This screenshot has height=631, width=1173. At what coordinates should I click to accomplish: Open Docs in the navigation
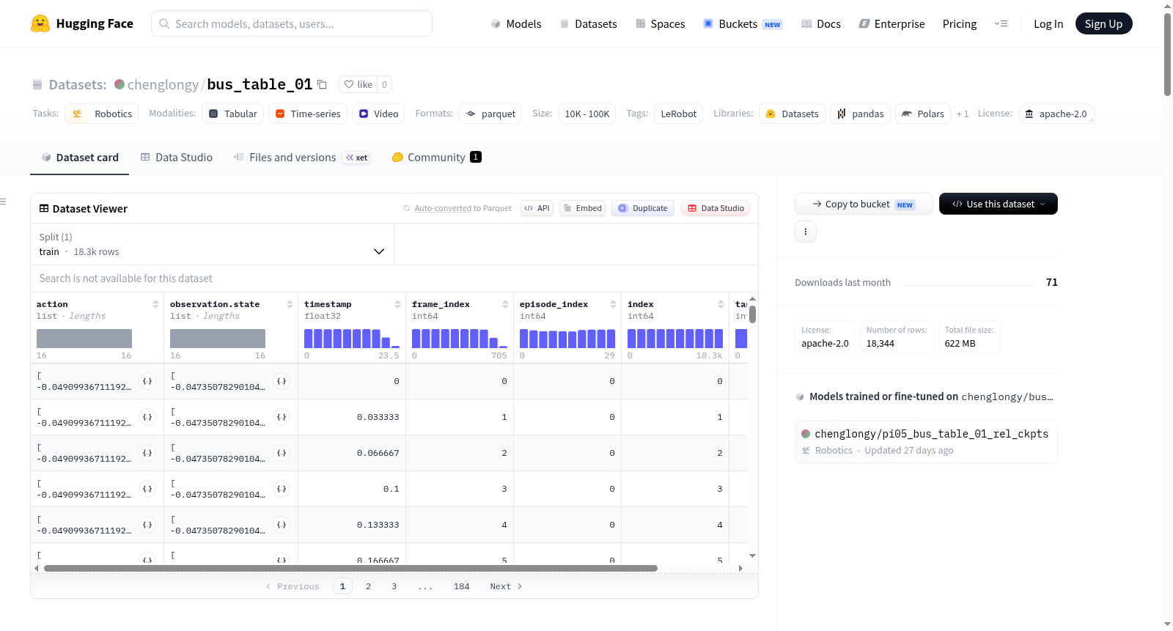(821, 23)
